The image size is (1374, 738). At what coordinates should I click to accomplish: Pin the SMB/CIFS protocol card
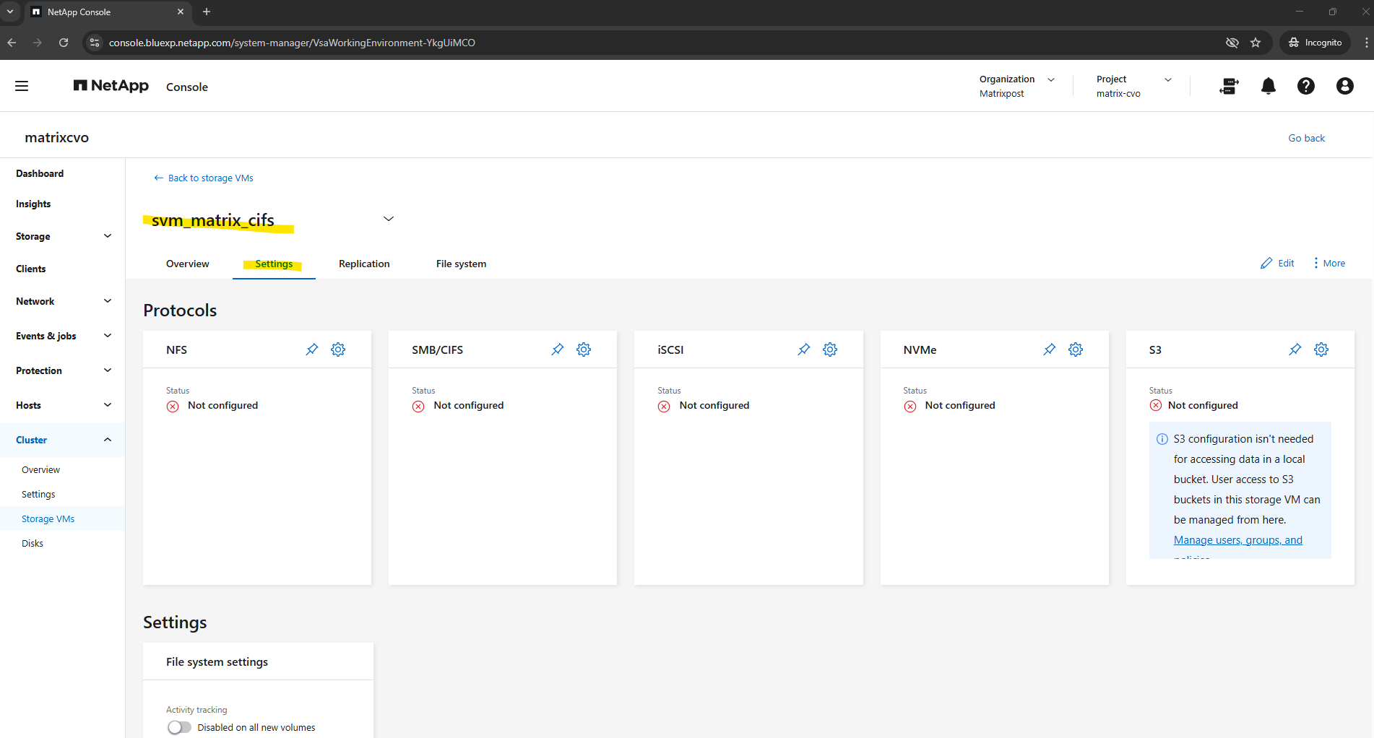[557, 350]
